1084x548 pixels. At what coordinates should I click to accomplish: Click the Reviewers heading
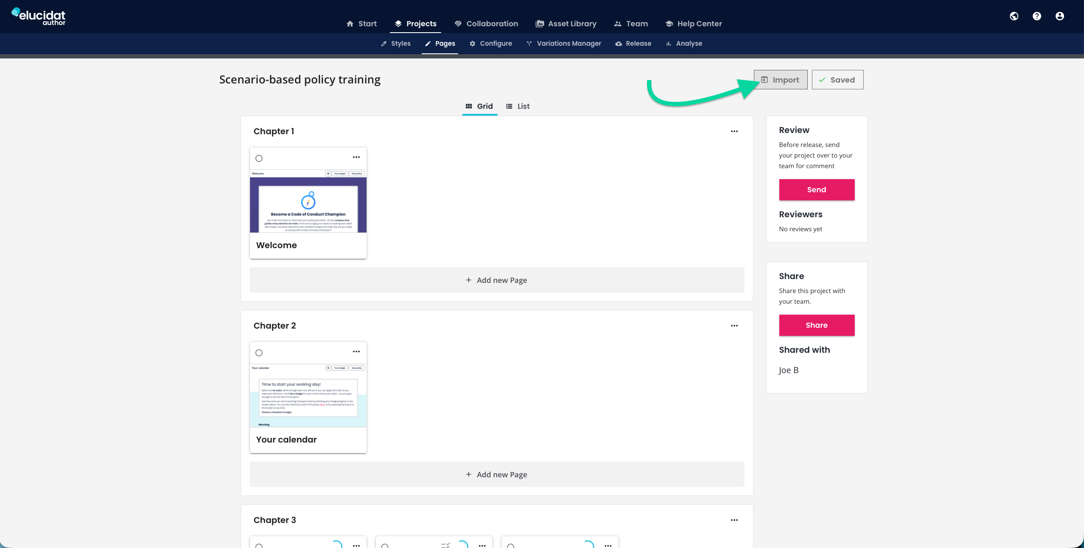800,214
